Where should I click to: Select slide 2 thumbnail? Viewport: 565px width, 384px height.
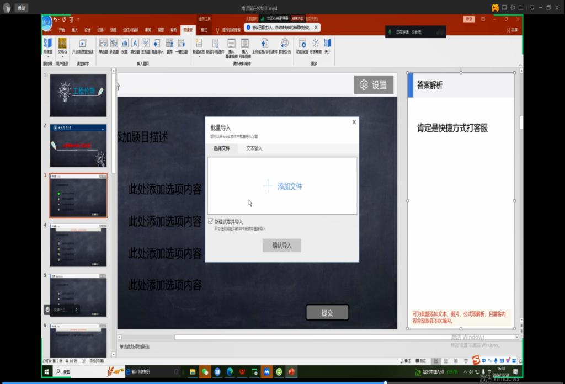(x=78, y=146)
